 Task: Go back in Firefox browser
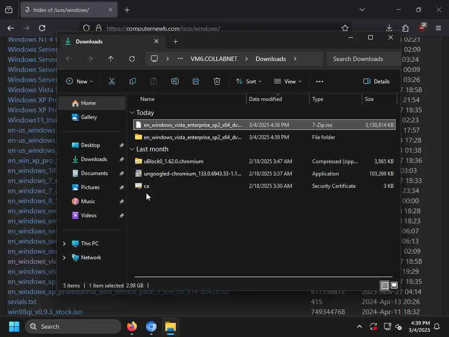coord(11,28)
